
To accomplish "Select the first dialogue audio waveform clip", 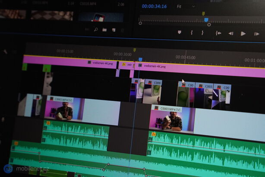I will [x=75, y=135].
